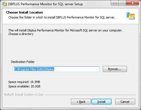141x110 pixels.
Task: Click the DBPLUS installer icon in title bar
Action: tap(5, 4)
